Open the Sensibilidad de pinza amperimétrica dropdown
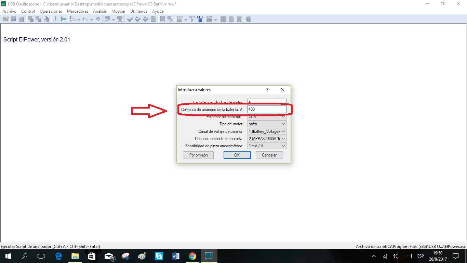467x263 pixels. [267, 146]
